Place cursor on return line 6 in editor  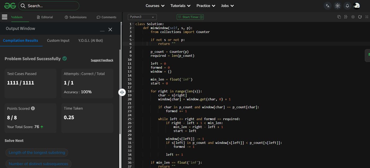point(167,44)
